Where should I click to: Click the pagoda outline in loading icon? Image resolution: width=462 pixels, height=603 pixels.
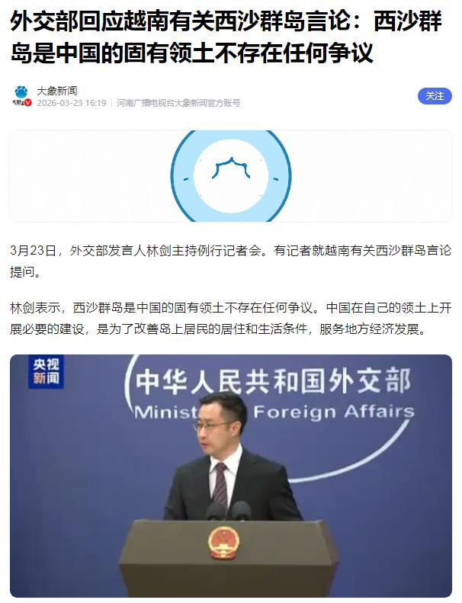231,168
